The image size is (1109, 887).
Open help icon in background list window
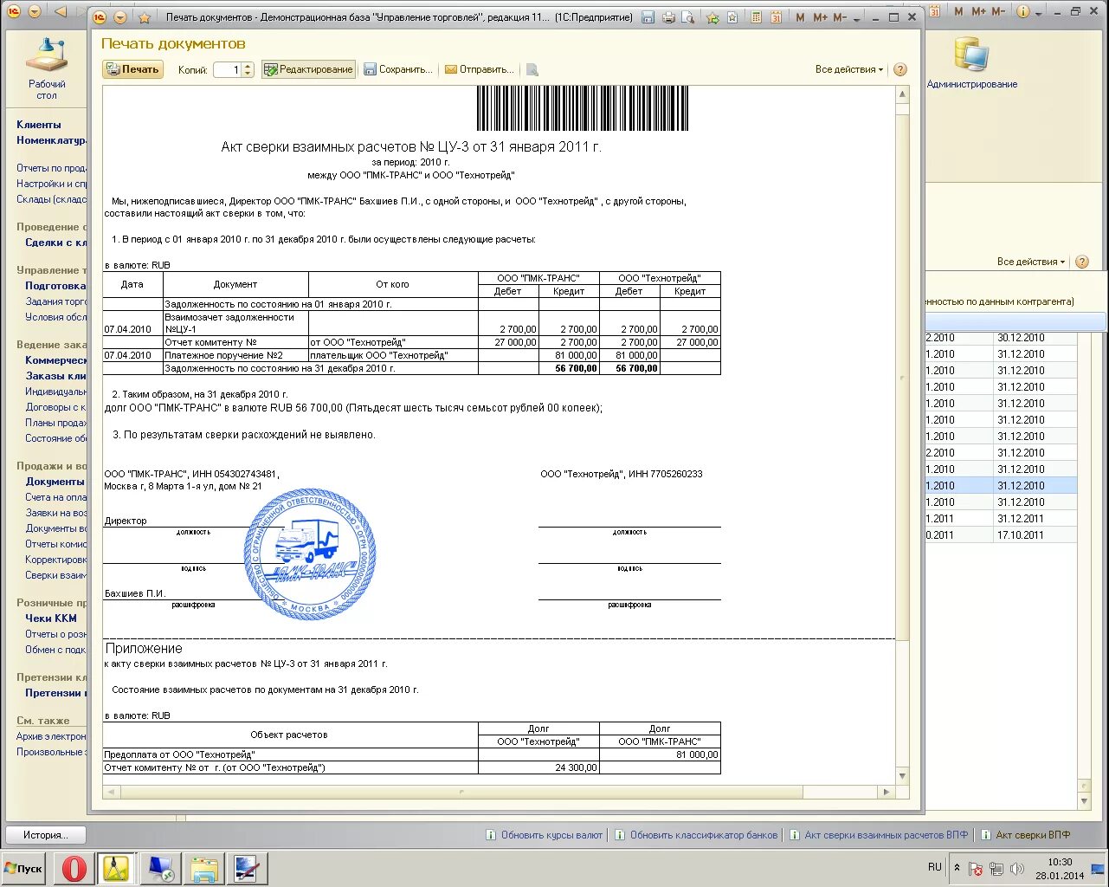coord(1082,262)
